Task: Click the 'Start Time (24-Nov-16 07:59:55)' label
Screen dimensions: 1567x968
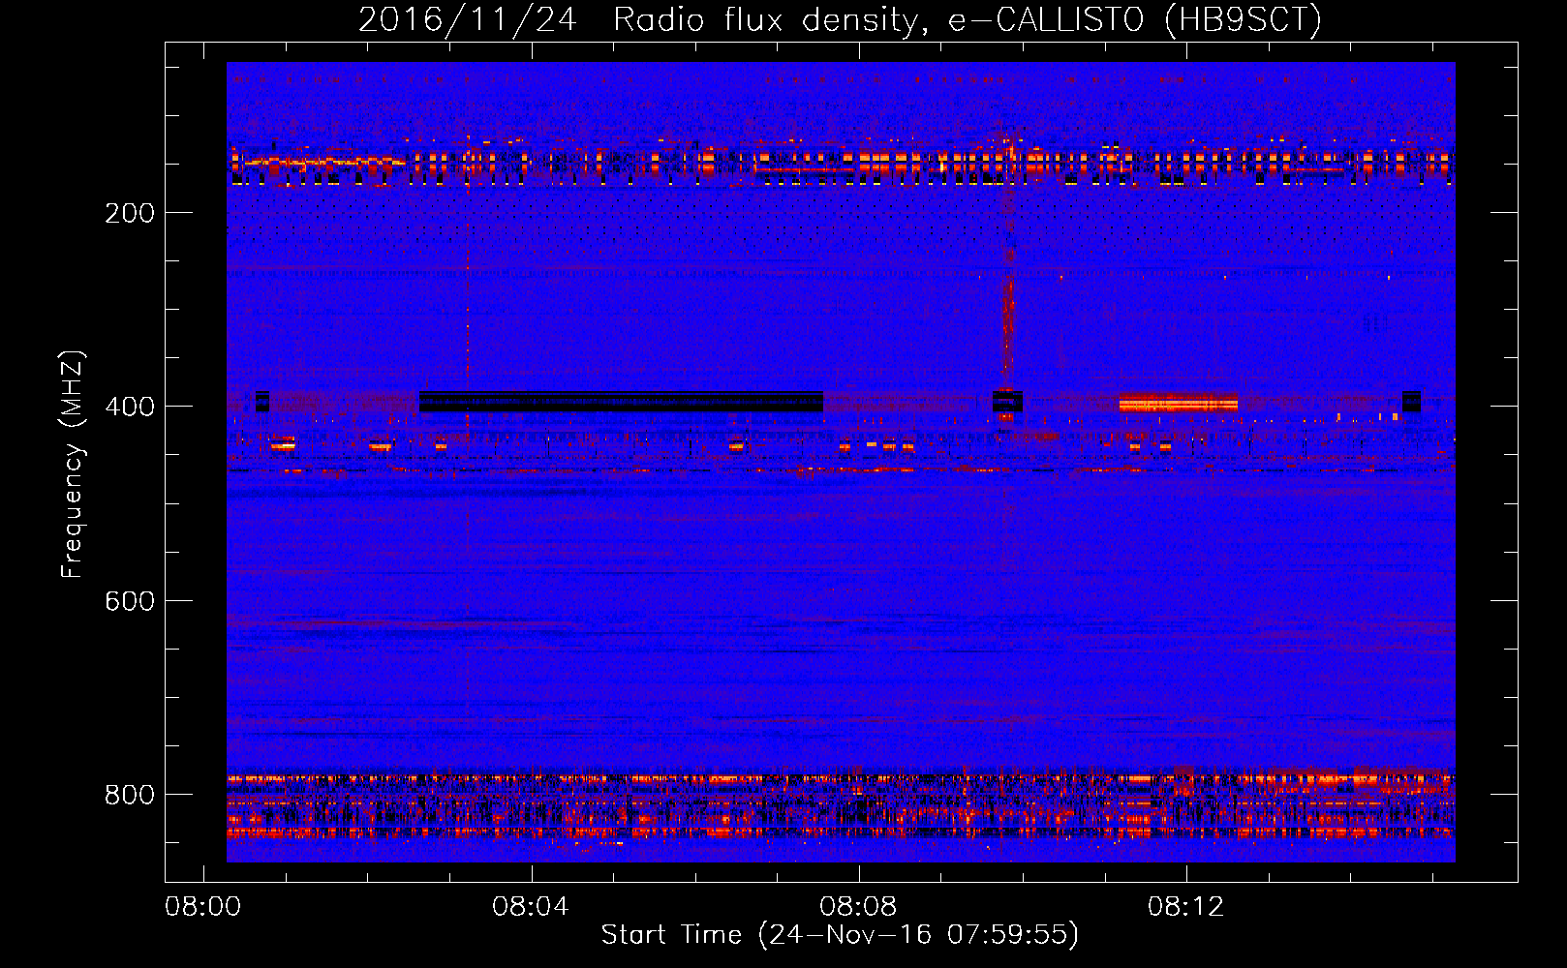Action: pyautogui.click(x=840, y=935)
